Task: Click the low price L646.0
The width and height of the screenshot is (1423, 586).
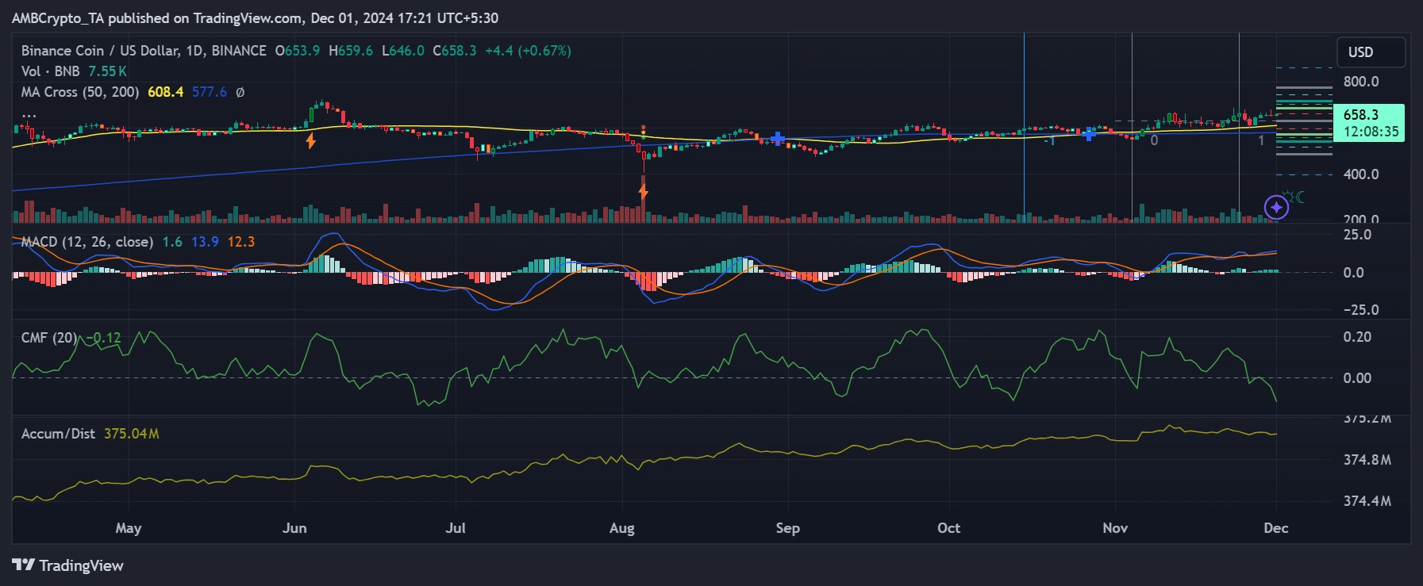Action: 403,51
